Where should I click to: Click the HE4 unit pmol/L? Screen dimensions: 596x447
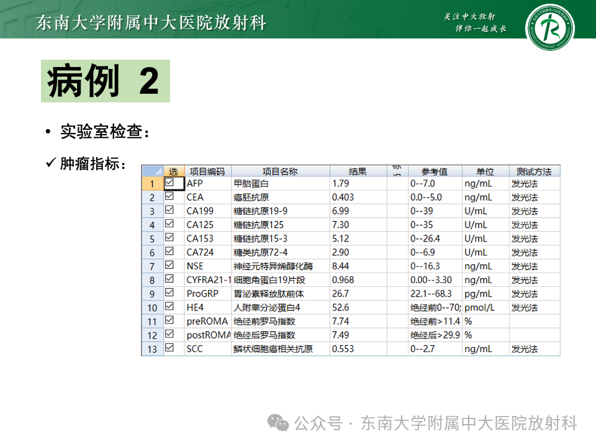click(x=479, y=307)
